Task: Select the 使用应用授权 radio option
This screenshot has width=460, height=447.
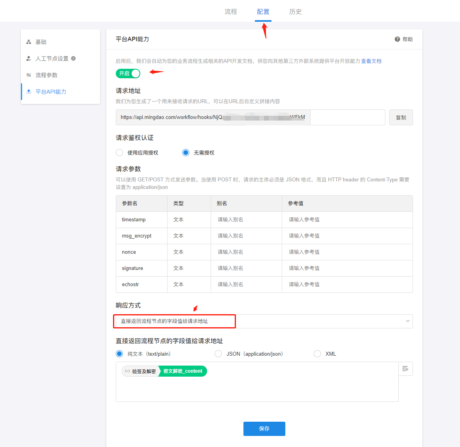Action: [x=119, y=153]
